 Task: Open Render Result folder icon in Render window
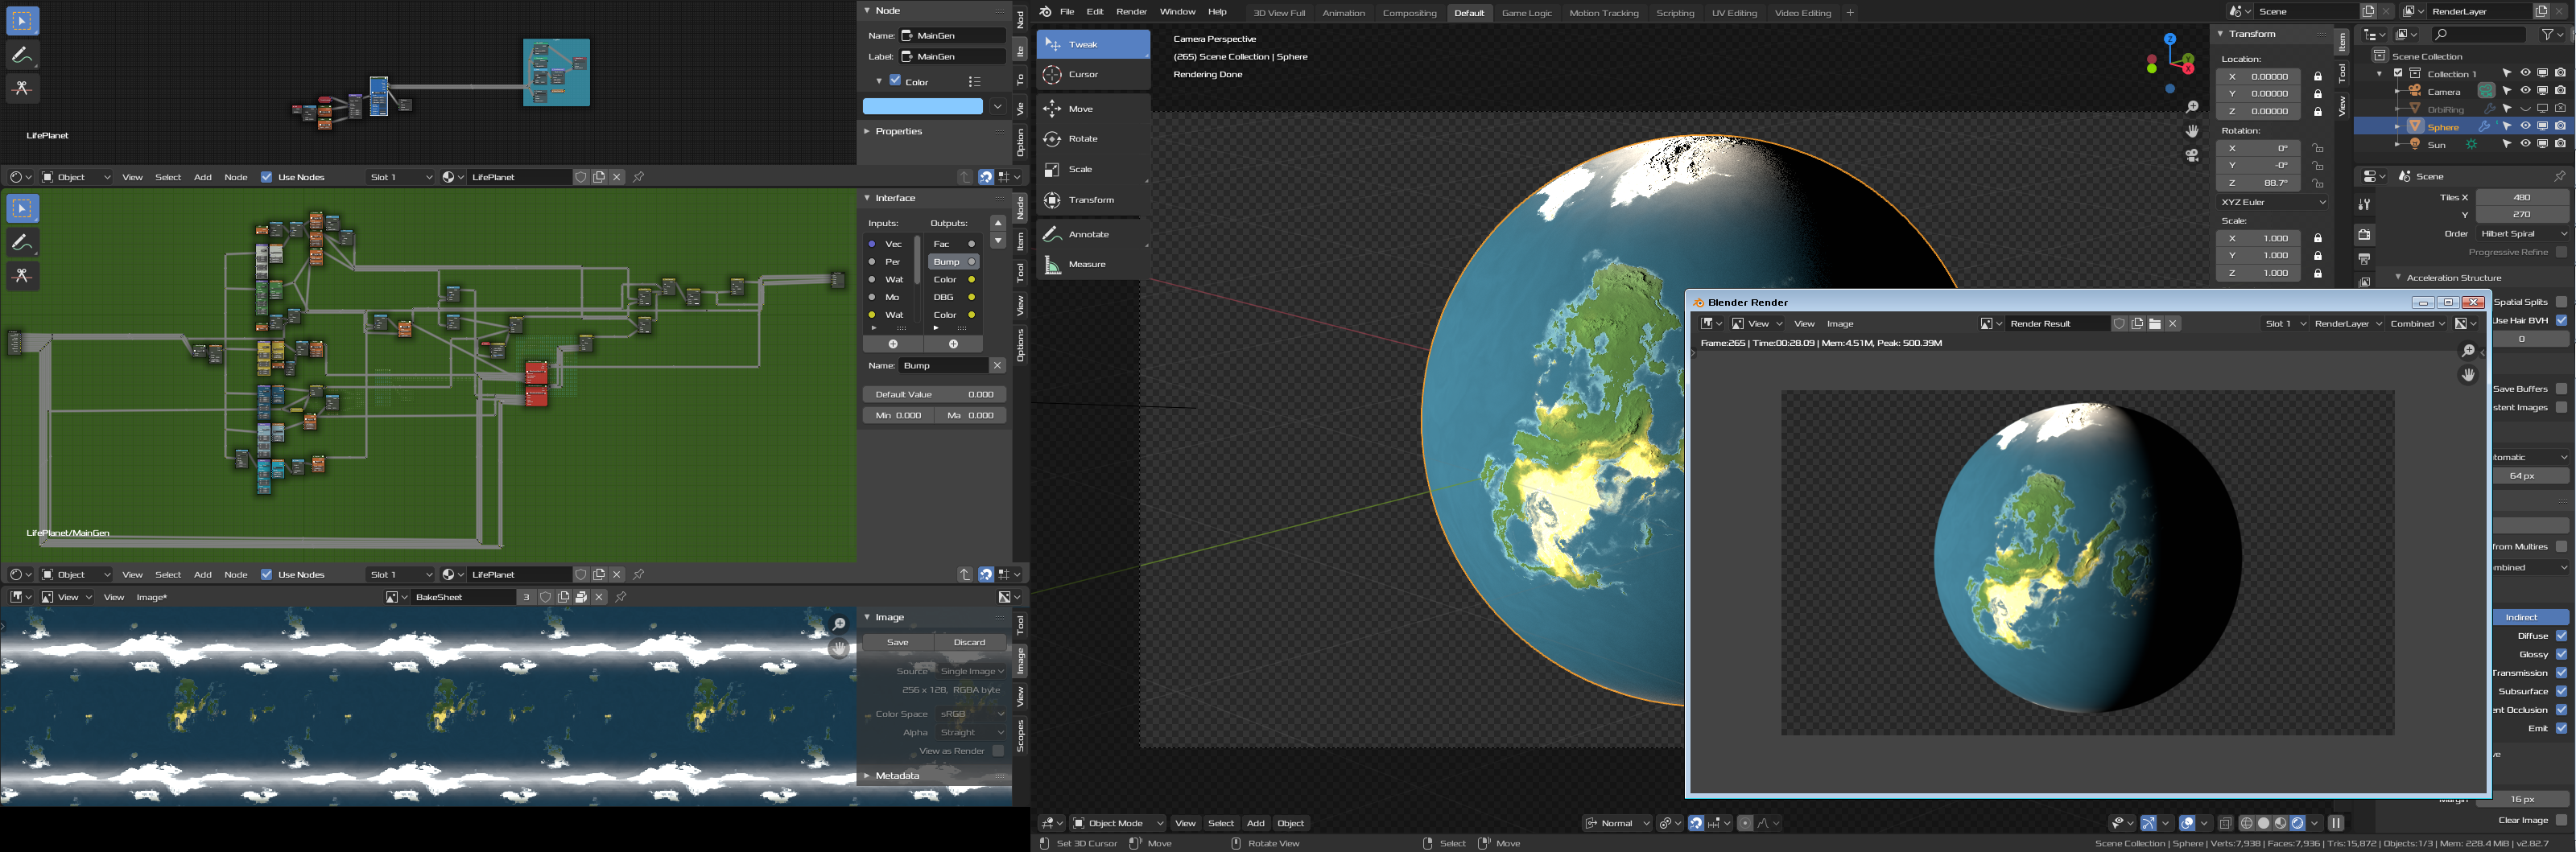[x=2155, y=324]
